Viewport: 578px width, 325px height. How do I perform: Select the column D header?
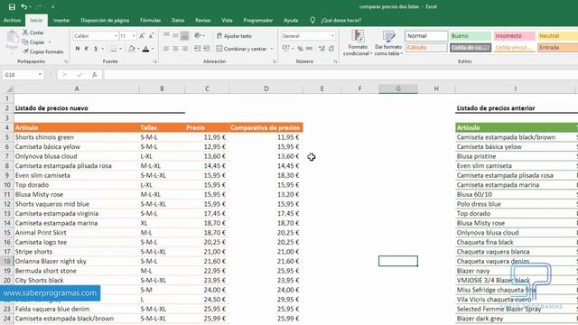(266, 88)
